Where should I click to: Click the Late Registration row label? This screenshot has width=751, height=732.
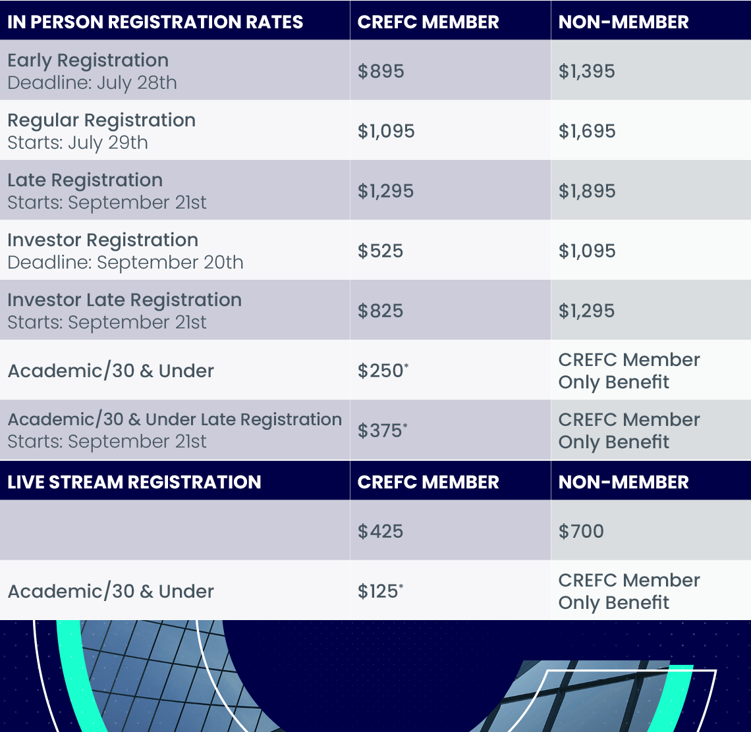pyautogui.click(x=85, y=180)
